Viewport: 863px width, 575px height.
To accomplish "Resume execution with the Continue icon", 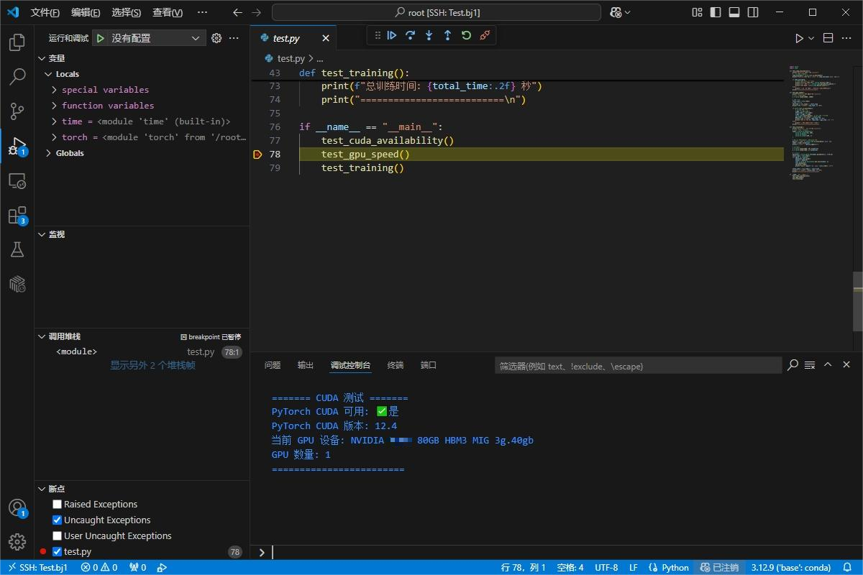I will click(392, 35).
